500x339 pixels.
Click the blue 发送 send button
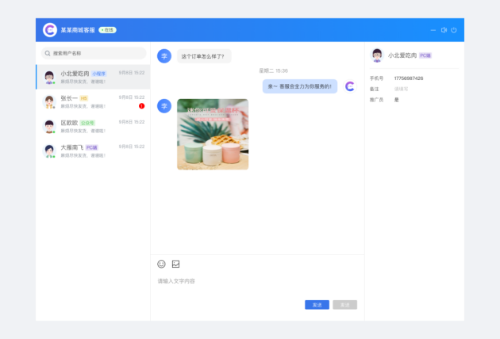(317, 305)
